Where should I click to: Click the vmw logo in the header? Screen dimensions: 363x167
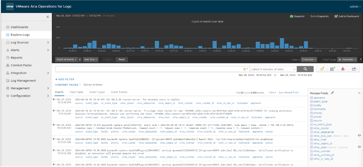point(10,6)
